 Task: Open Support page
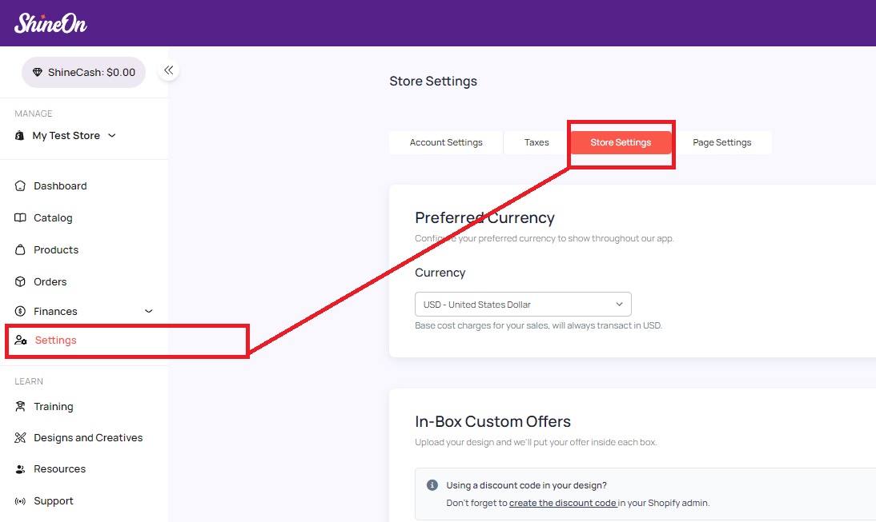click(54, 500)
